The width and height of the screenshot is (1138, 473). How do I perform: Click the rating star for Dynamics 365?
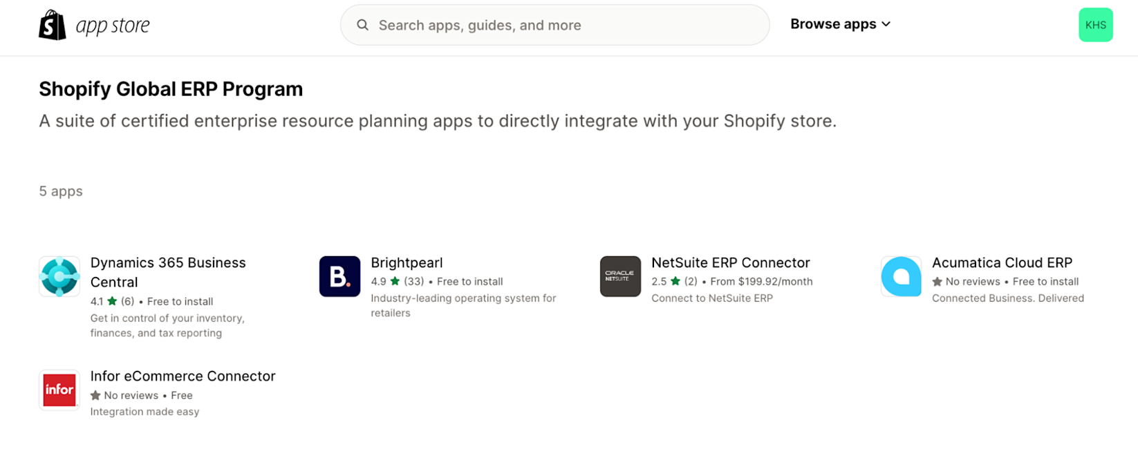click(x=112, y=301)
